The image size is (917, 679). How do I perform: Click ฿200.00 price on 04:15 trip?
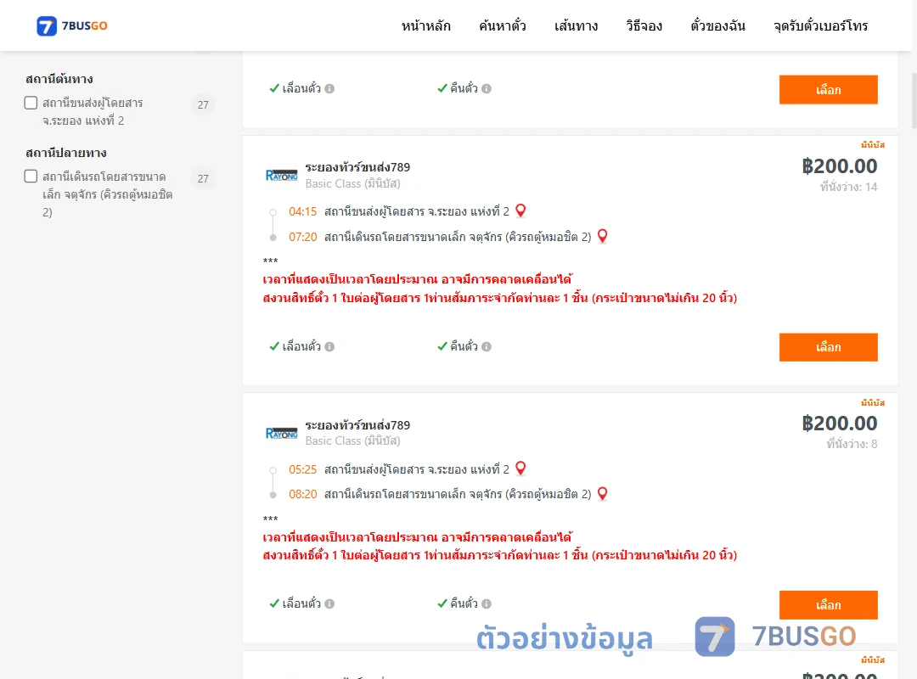840,166
